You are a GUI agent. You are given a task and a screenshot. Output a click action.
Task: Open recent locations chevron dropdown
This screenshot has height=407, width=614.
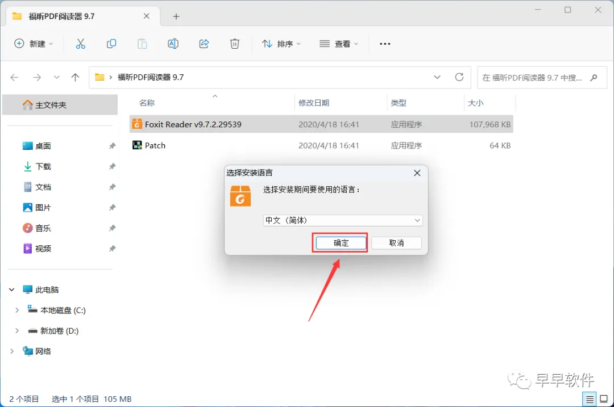57,77
